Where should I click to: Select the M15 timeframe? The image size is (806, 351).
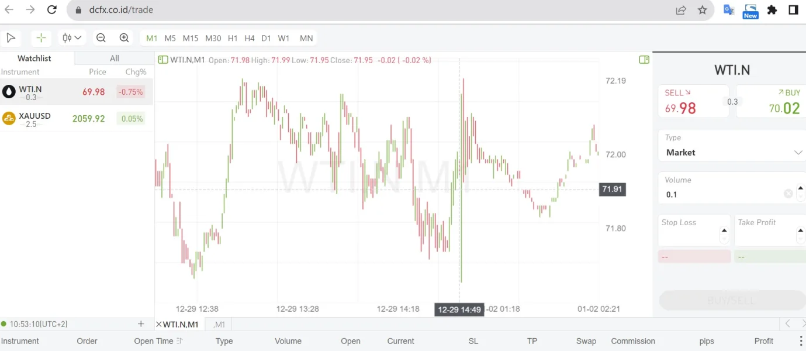coord(191,38)
